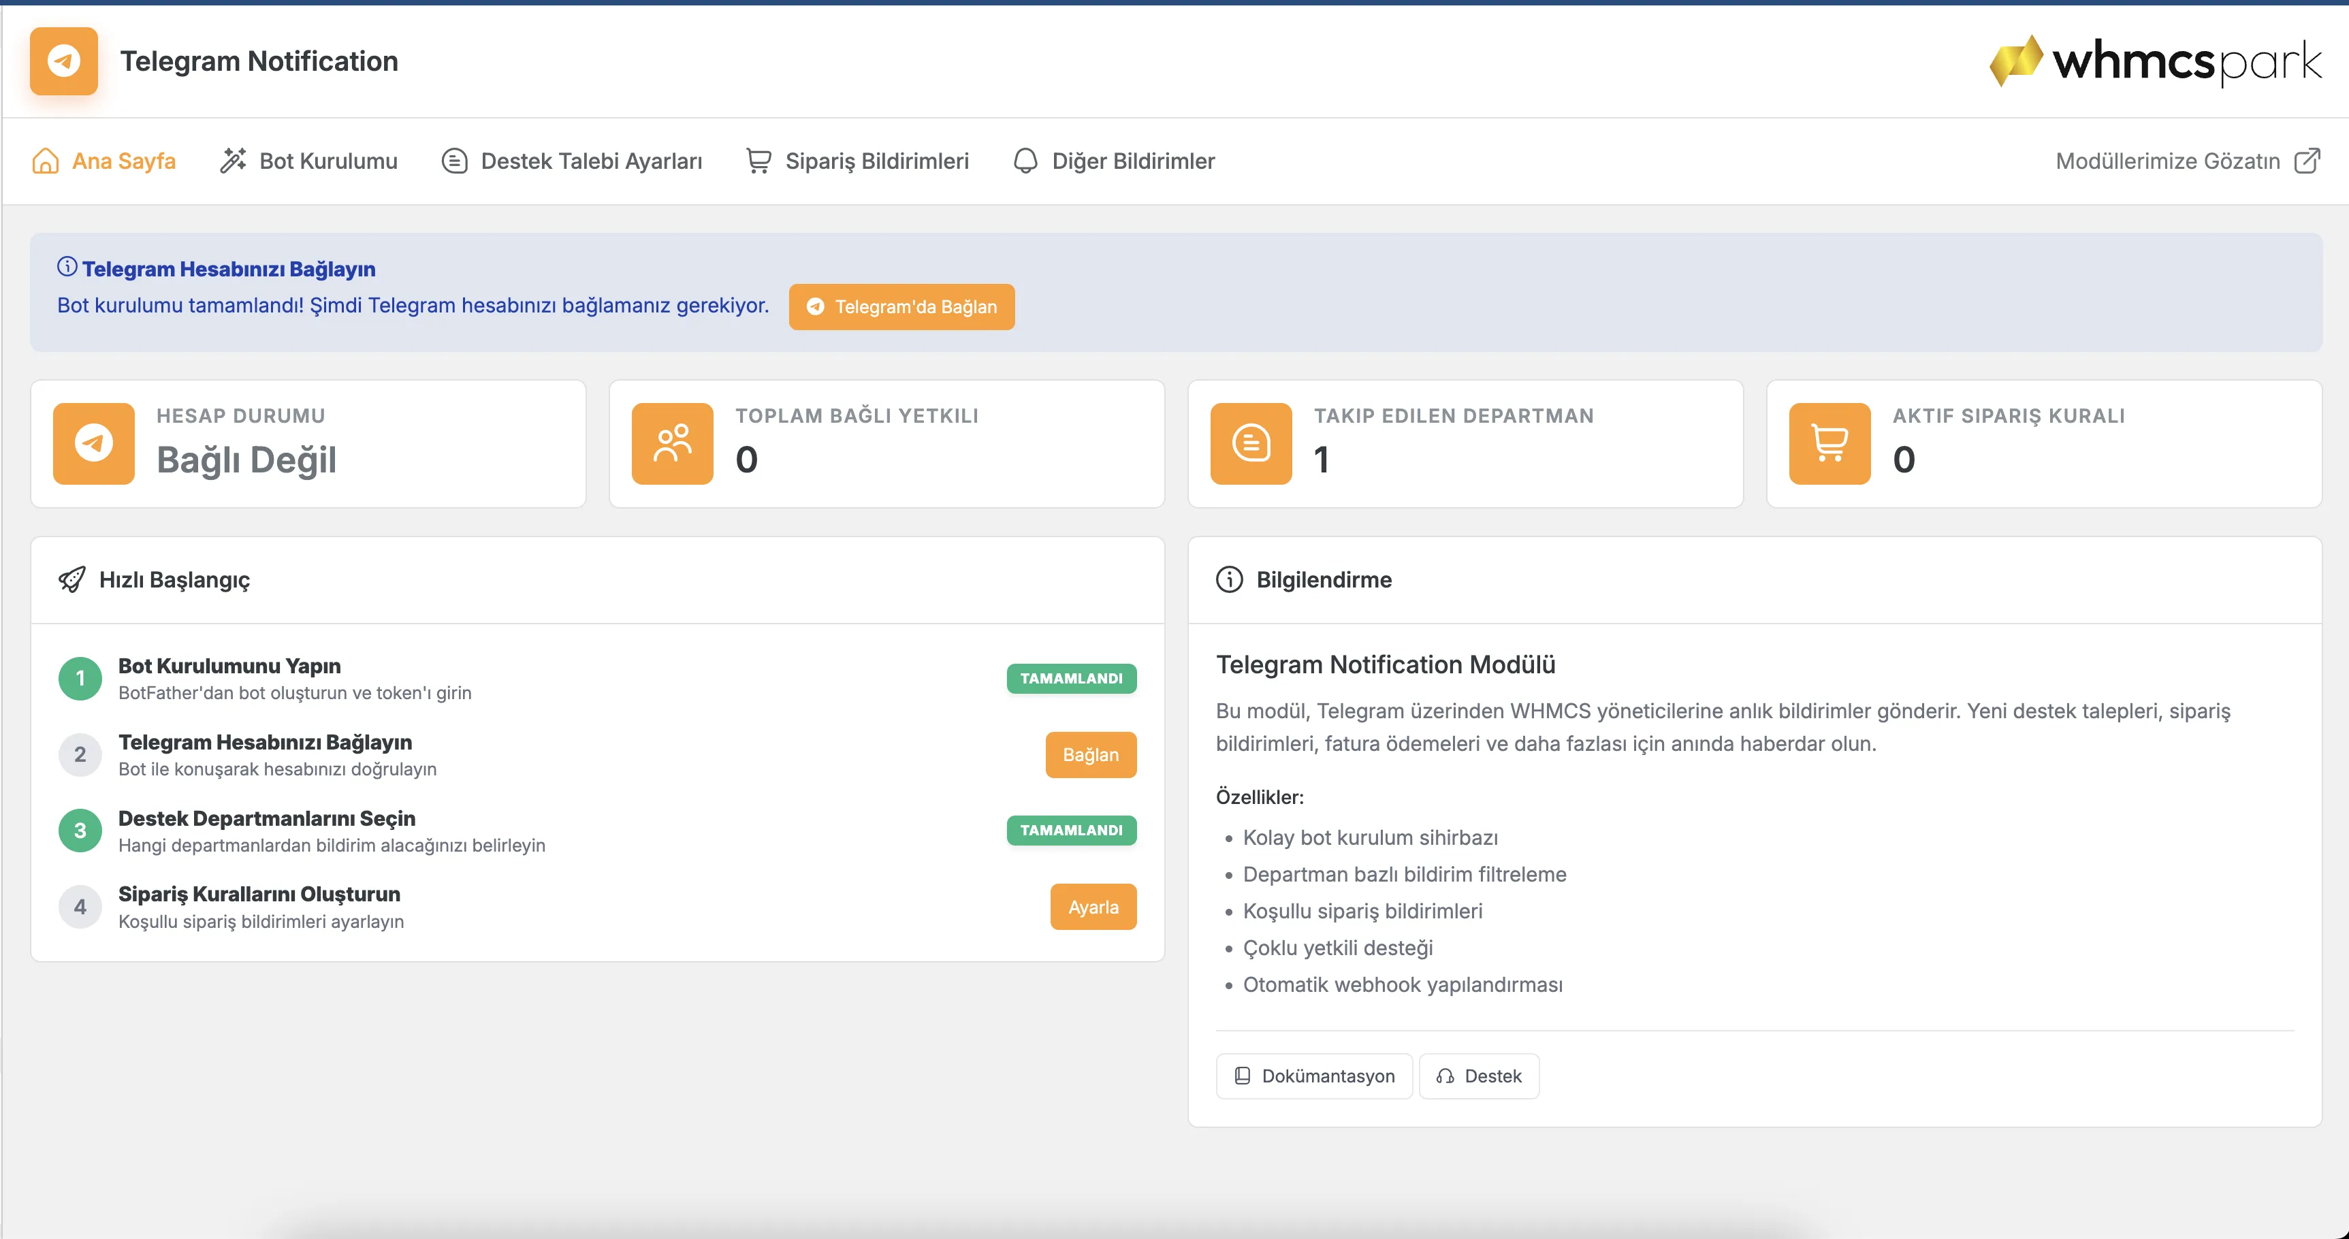The width and height of the screenshot is (2349, 1239).
Task: Open the Dokümantasyon button
Action: point(1314,1076)
